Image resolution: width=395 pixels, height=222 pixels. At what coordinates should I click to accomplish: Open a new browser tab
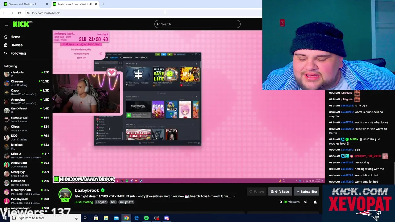(x=103, y=4)
